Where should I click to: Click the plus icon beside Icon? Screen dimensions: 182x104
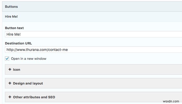tap(10, 69)
